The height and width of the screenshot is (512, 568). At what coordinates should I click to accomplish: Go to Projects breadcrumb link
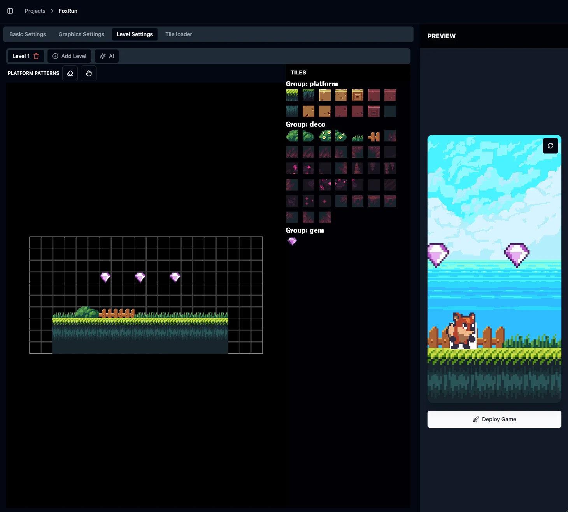(x=35, y=11)
